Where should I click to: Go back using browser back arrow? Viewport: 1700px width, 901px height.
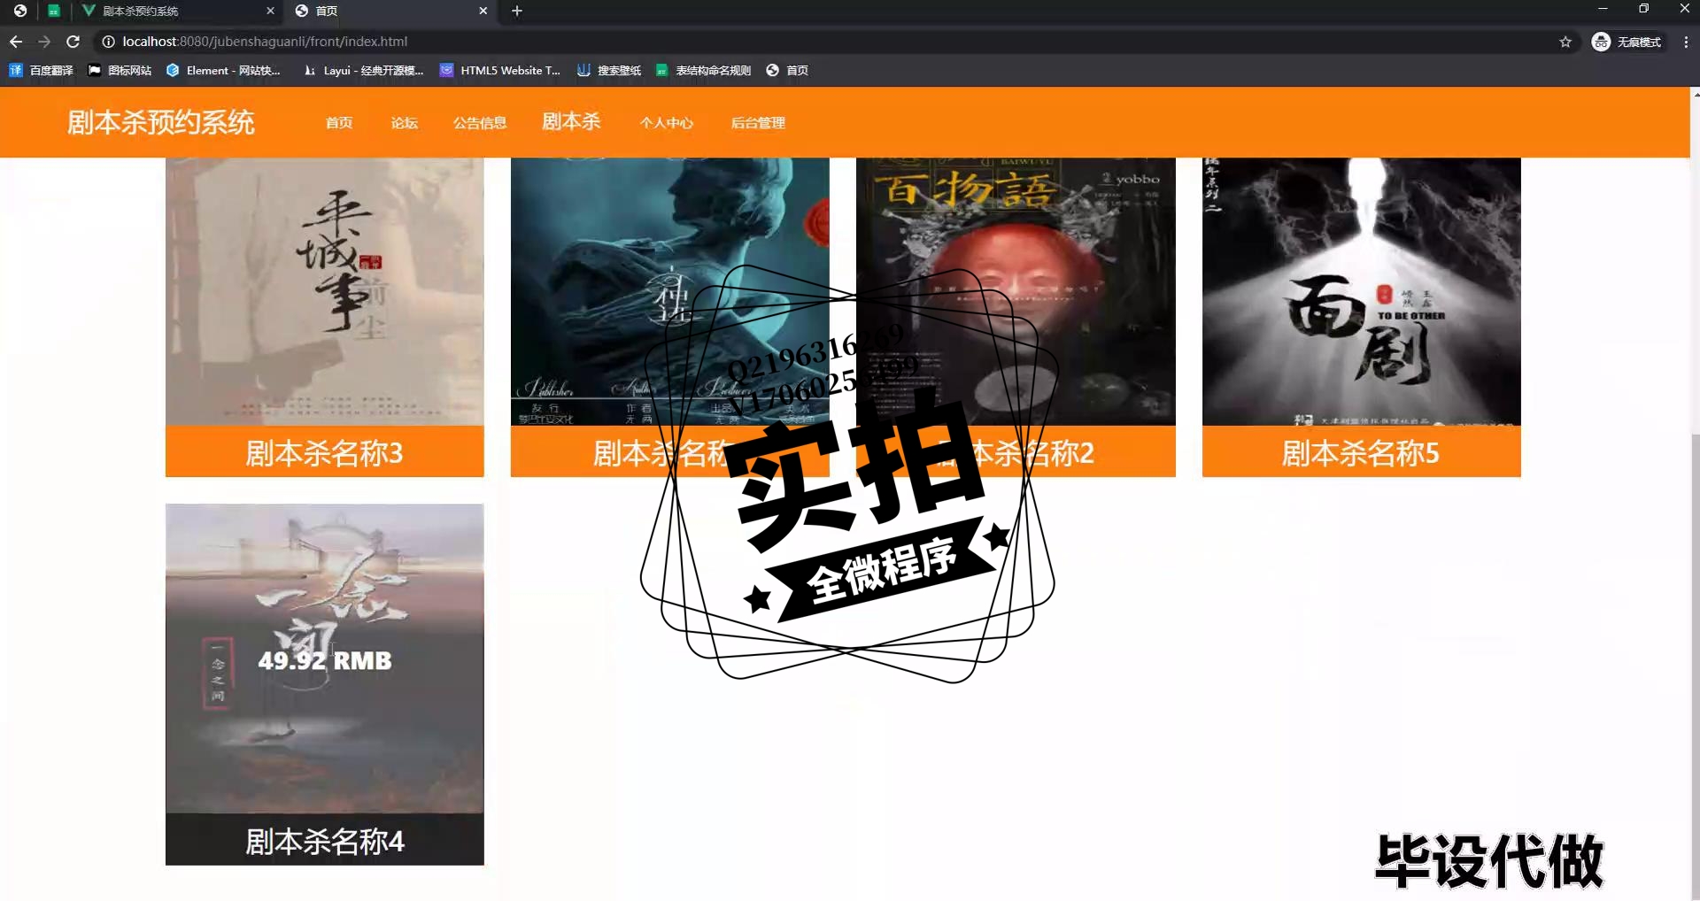click(x=16, y=42)
